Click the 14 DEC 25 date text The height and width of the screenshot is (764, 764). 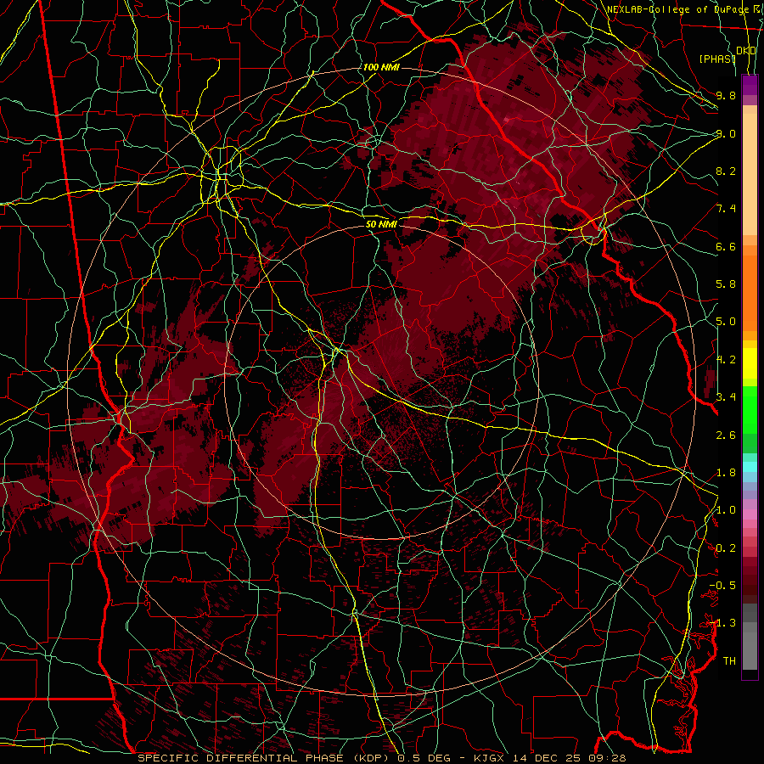tap(546, 758)
